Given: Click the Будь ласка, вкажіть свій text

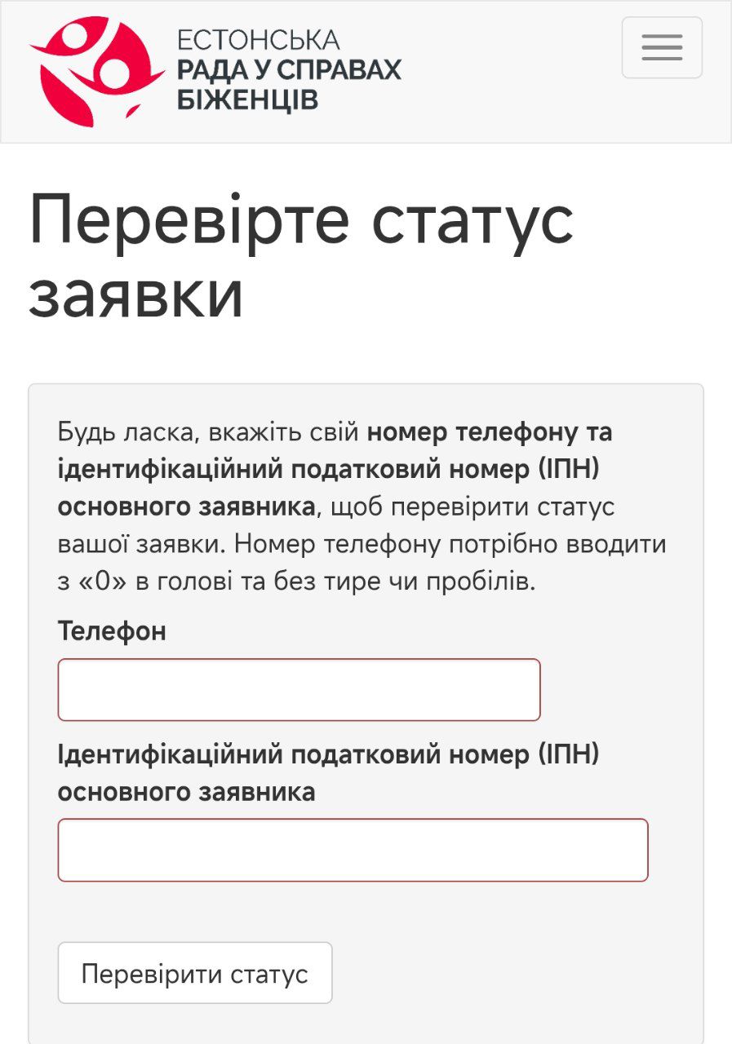Looking at the screenshot, I should (x=209, y=432).
